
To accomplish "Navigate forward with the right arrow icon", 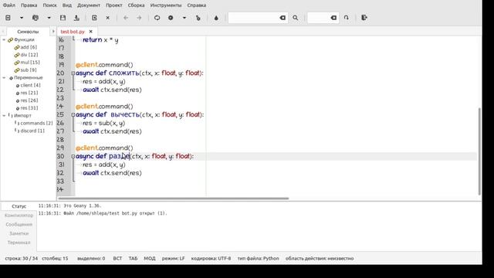I will click(139, 18).
